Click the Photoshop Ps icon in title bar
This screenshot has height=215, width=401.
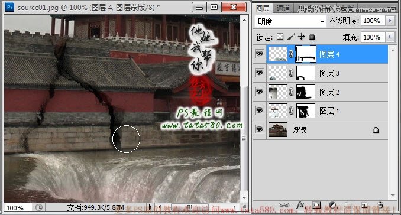[9, 7]
